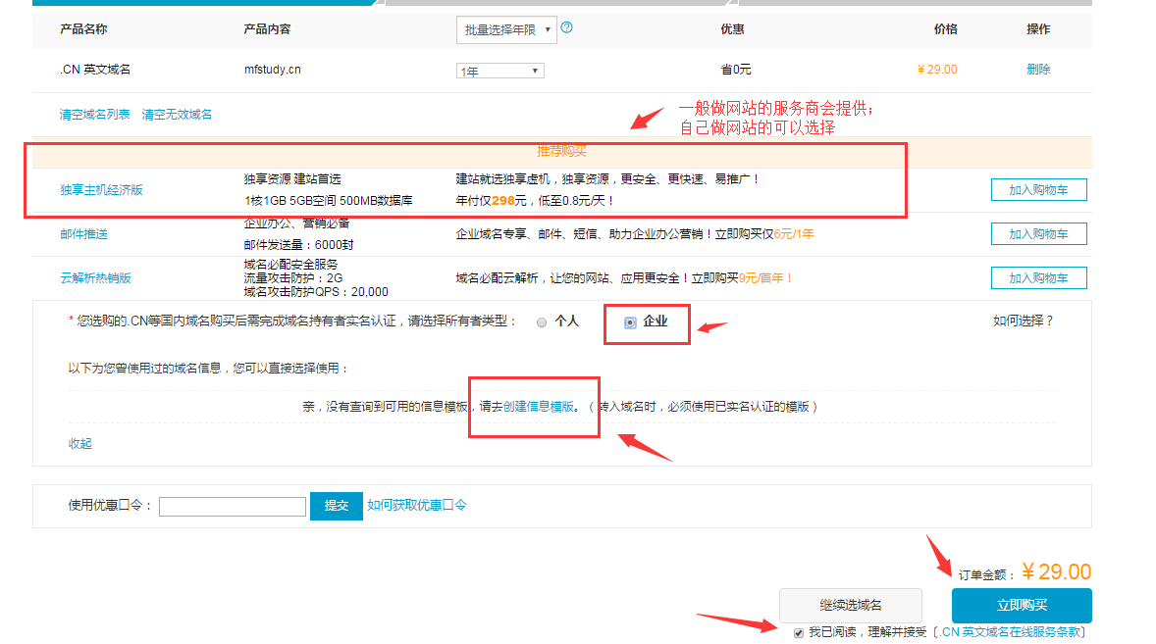Screen dimensions: 1156x644
Task: Select the 企业 owner type radio
Action: [x=630, y=322]
